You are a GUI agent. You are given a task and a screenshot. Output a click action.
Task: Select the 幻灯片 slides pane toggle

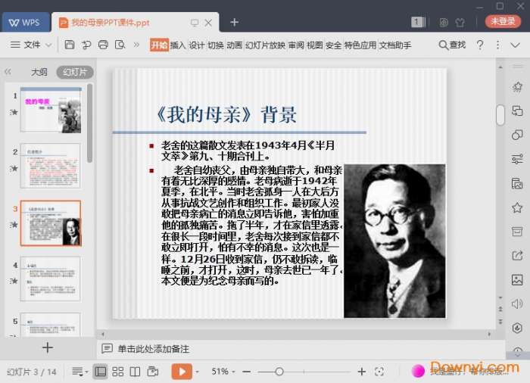click(x=75, y=73)
